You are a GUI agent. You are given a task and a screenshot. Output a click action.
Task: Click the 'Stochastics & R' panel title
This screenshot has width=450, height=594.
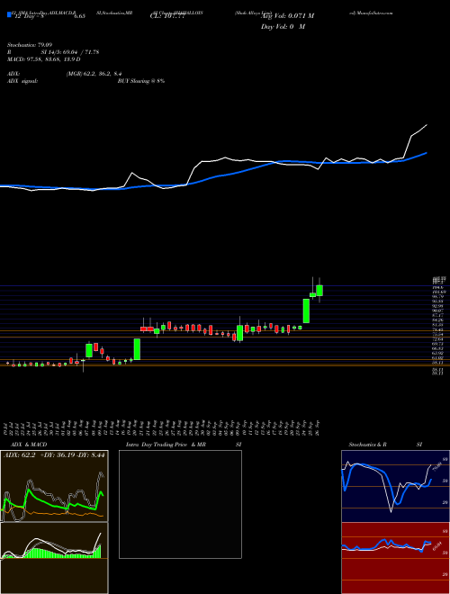point(367,445)
